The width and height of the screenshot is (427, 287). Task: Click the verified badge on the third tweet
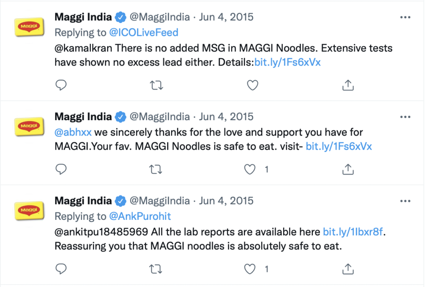click(121, 201)
